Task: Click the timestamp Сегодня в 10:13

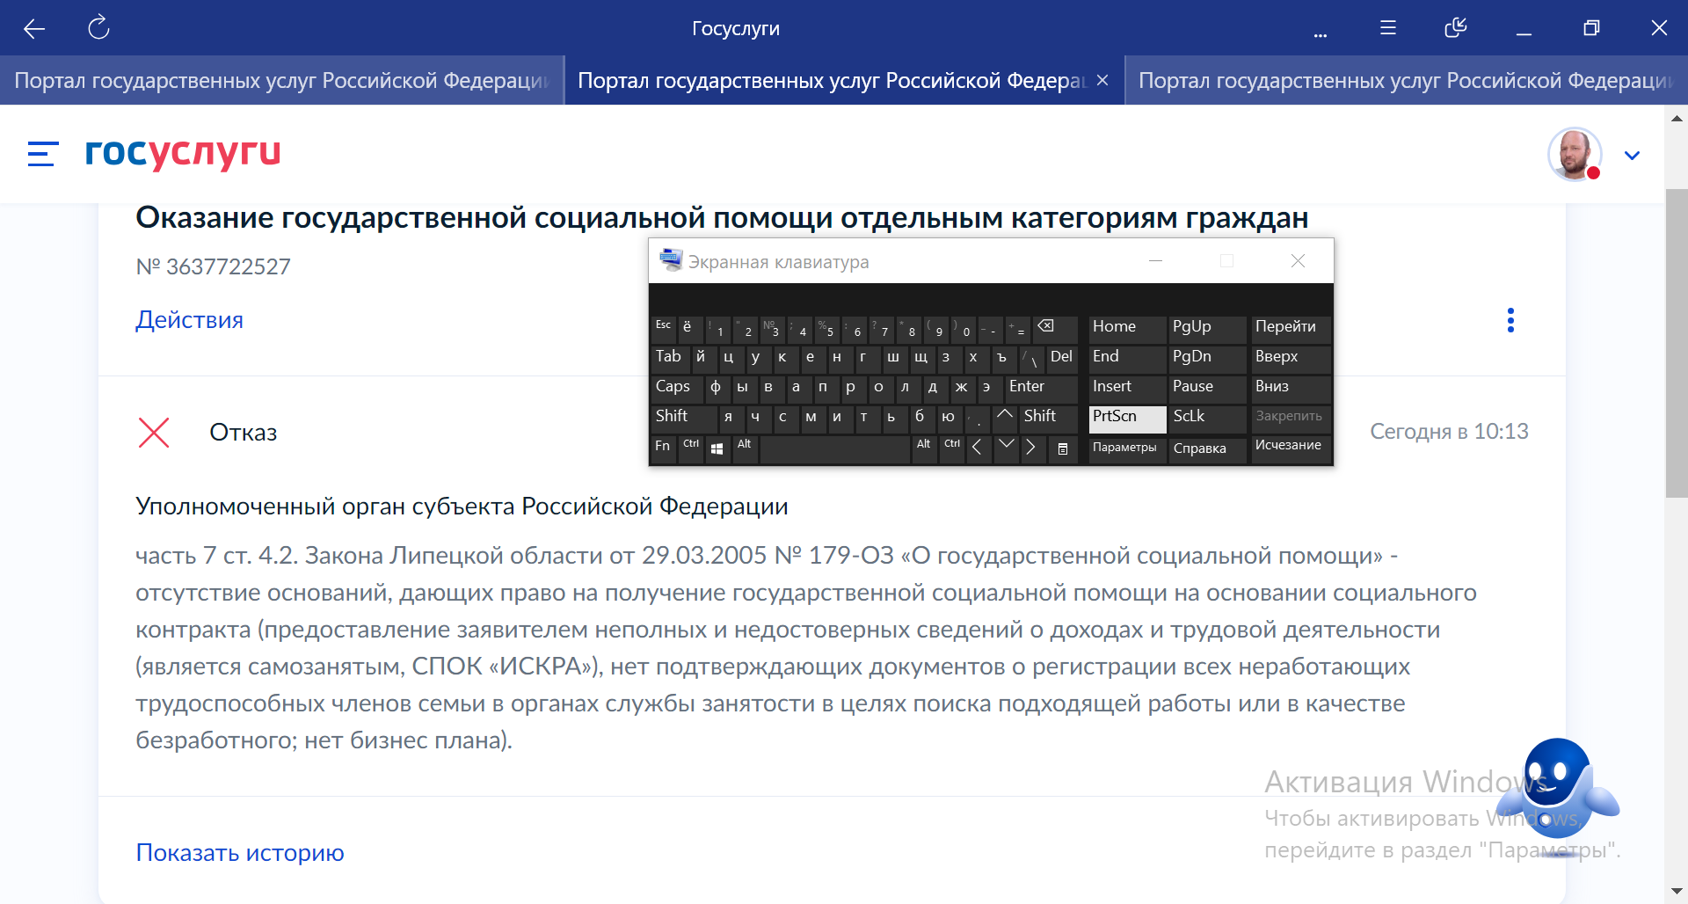Action: coord(1449,432)
